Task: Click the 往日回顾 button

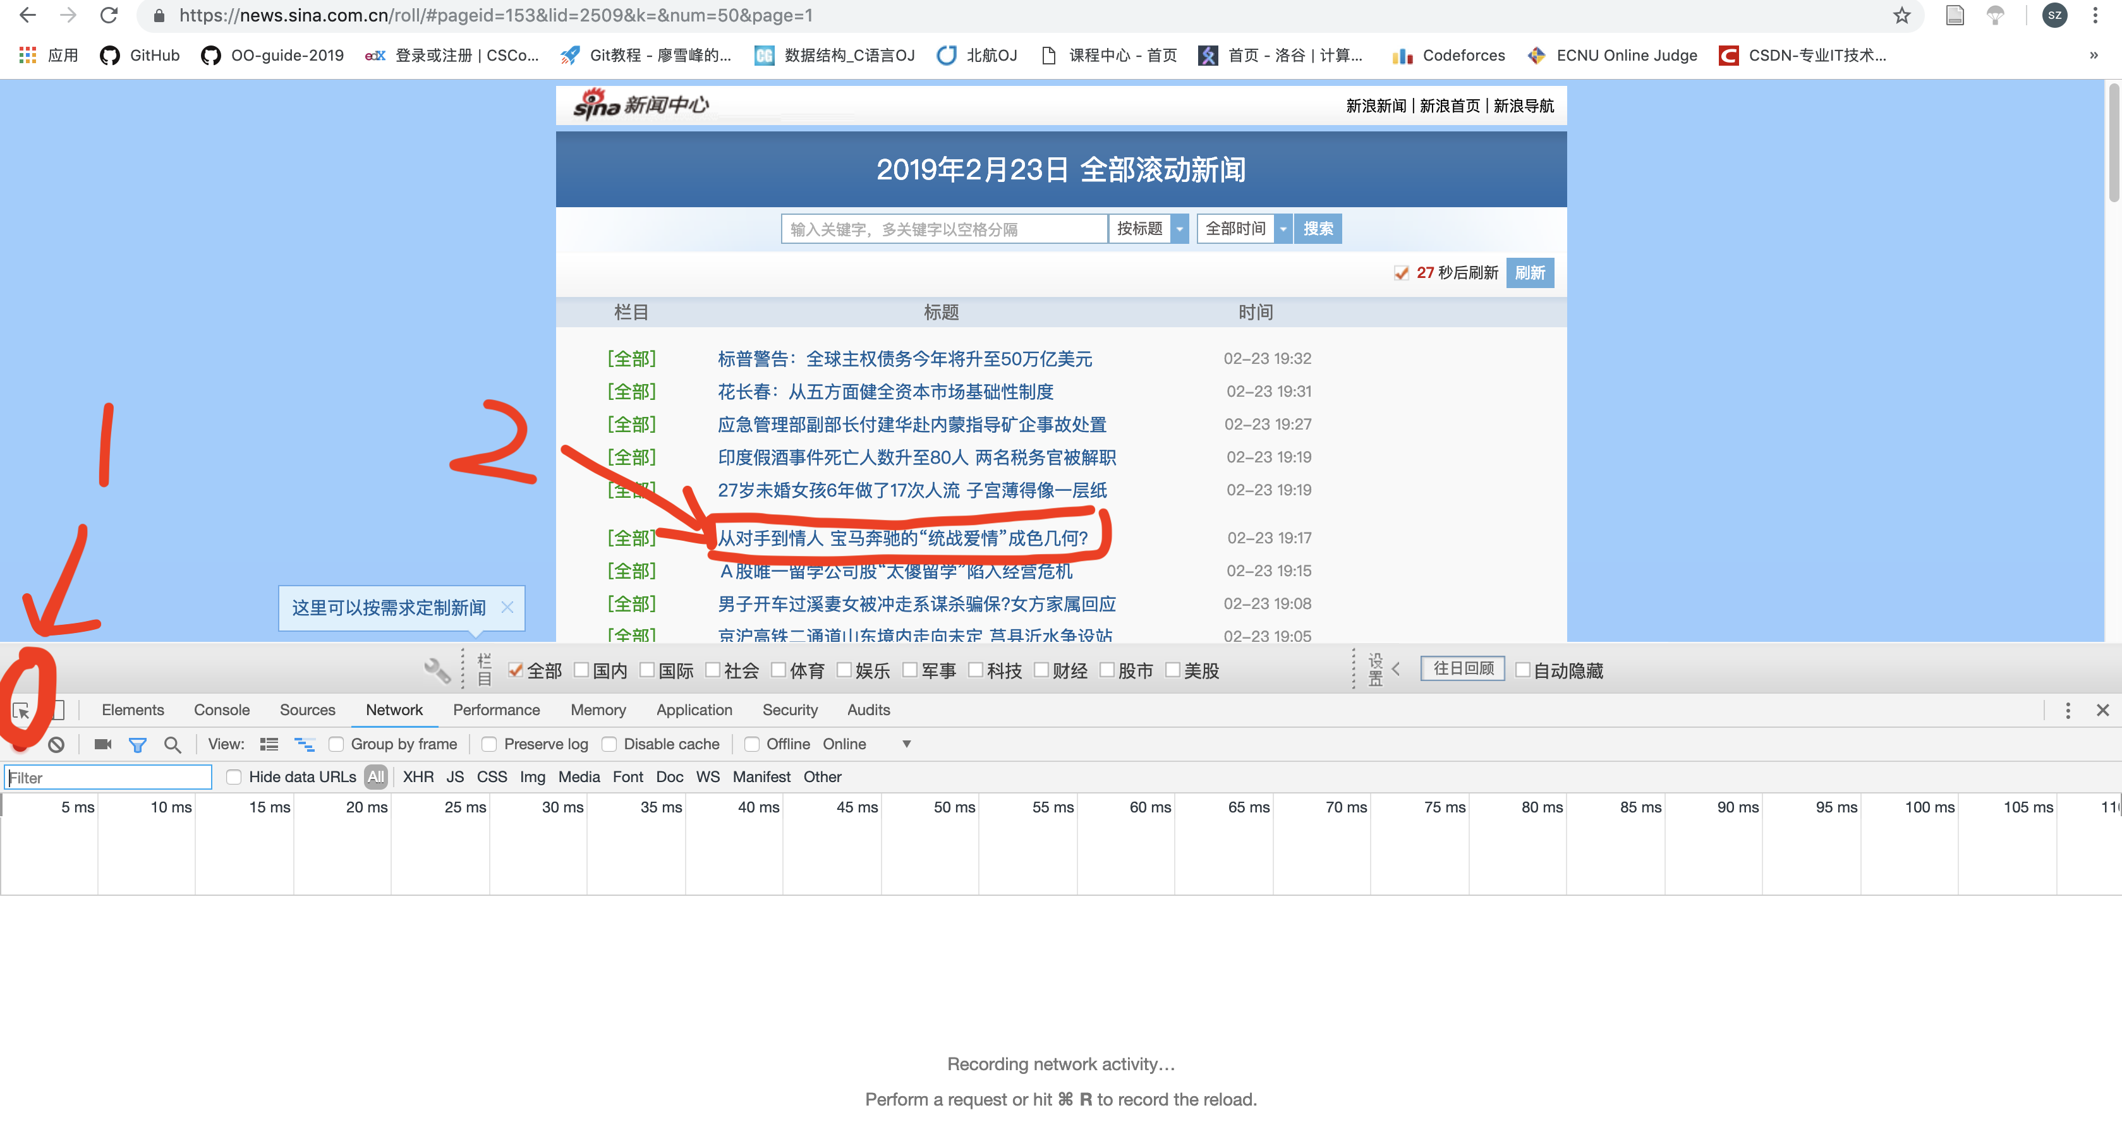Action: click(1462, 668)
